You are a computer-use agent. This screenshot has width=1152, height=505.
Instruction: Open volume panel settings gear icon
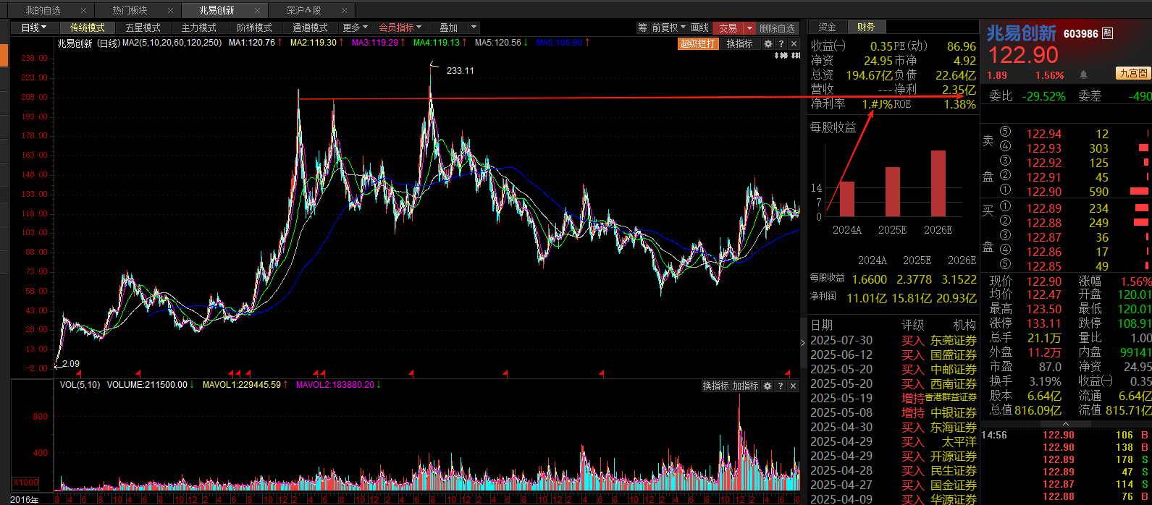(768, 386)
